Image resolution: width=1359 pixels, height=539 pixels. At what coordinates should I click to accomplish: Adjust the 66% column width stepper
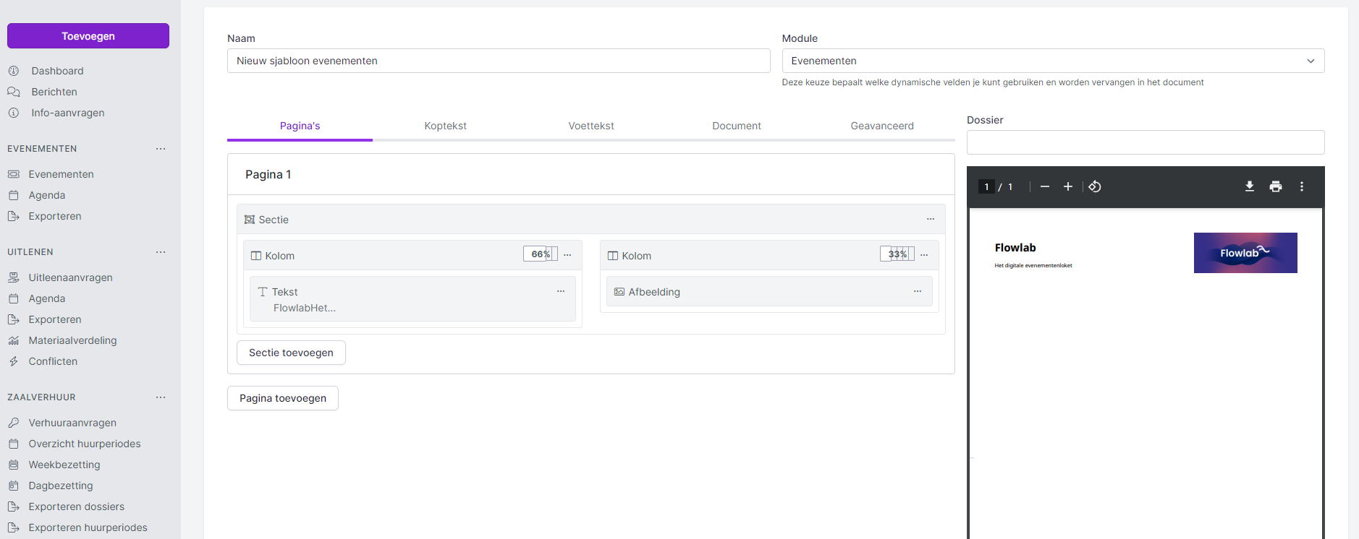pos(540,254)
